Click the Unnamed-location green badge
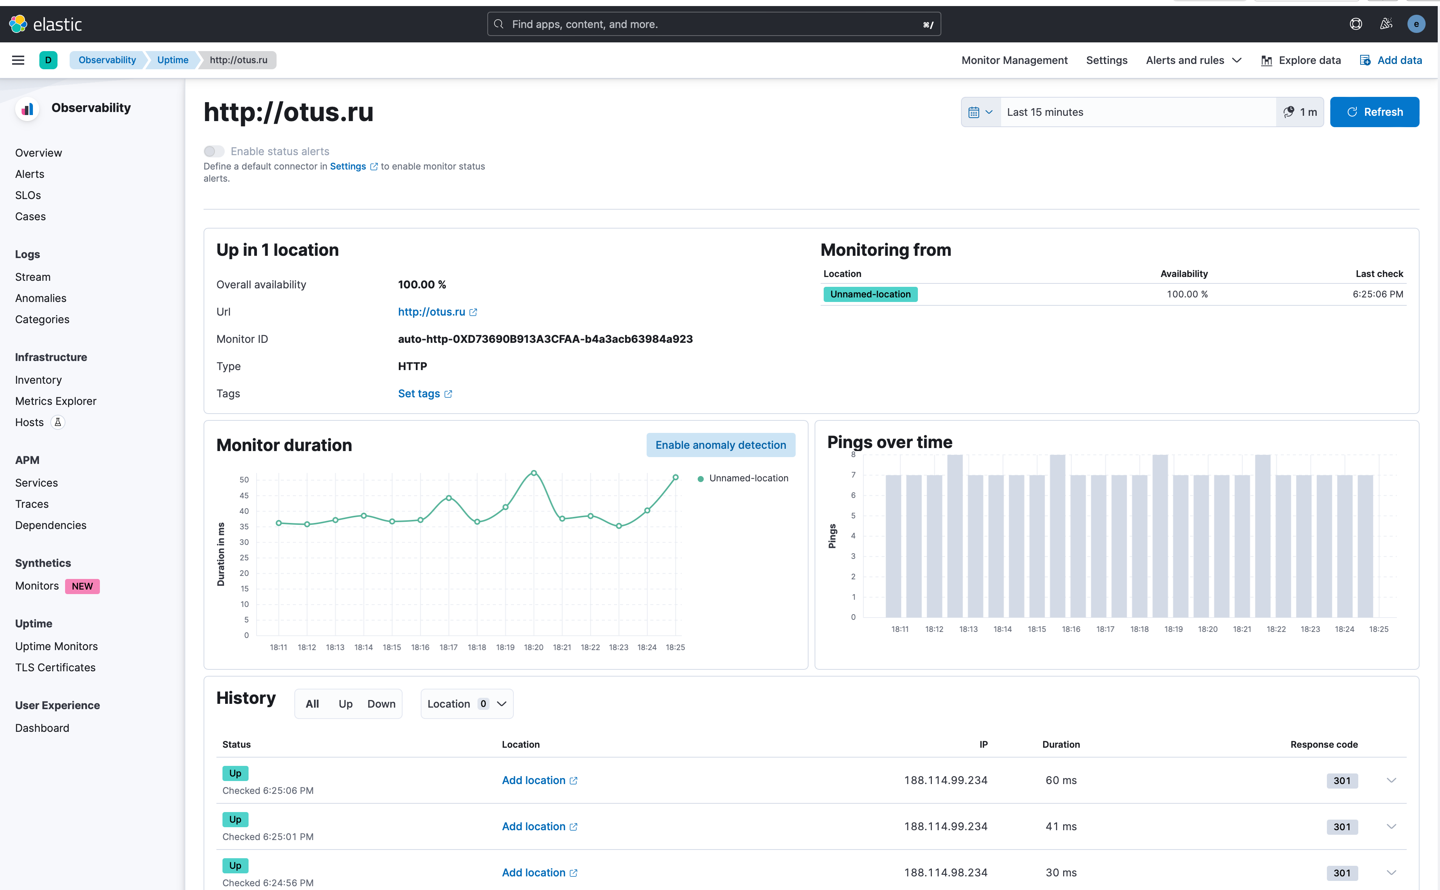Screen dimensions: 1440x890 [x=870, y=294]
